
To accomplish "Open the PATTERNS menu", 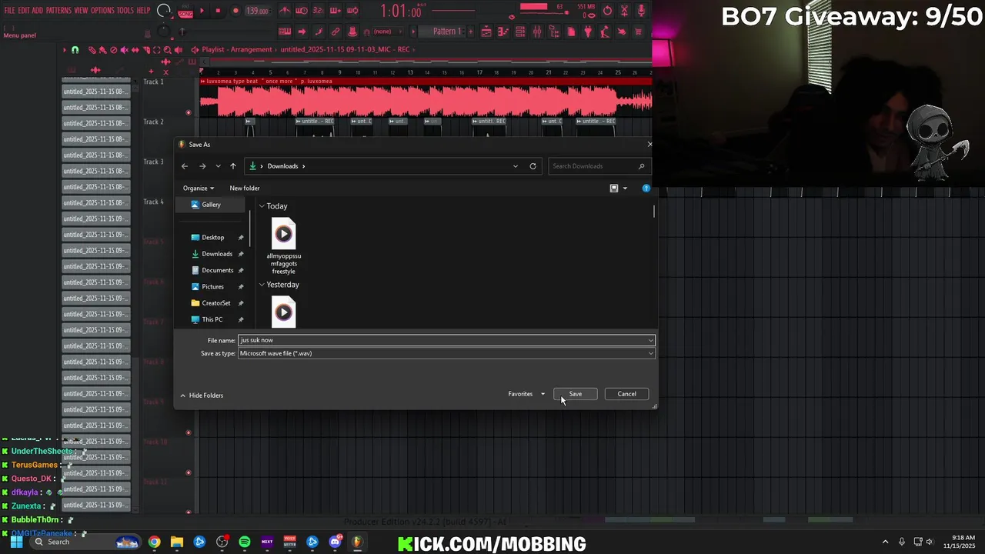I will (58, 10).
